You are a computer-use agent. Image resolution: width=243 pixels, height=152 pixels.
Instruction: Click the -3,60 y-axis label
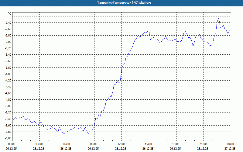(8, 61)
